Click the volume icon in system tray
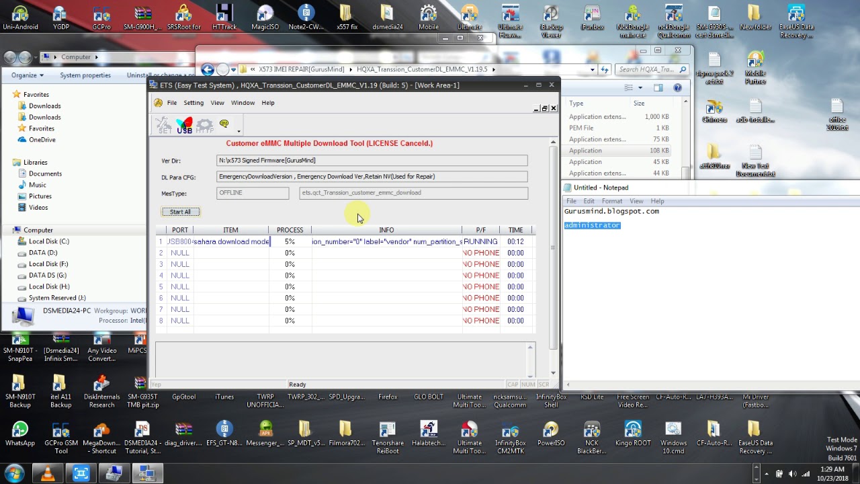The height and width of the screenshot is (484, 860). tap(793, 474)
